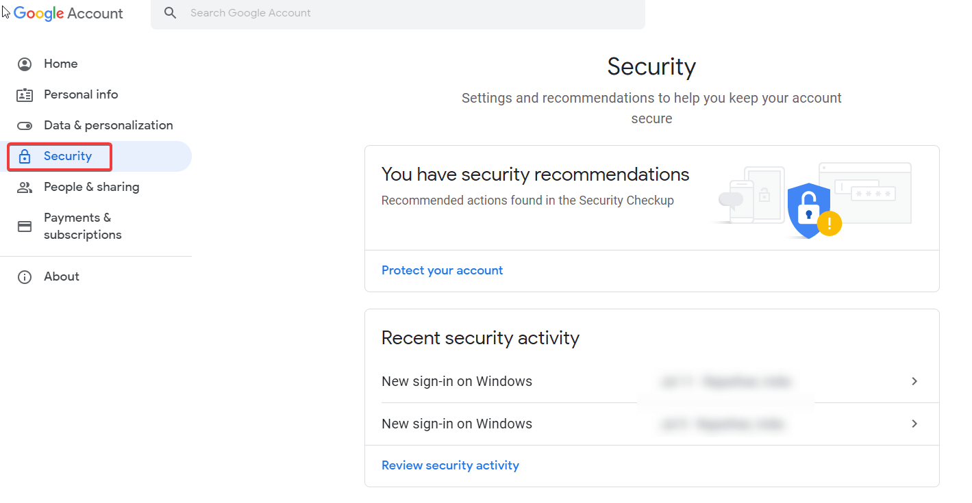Screen dimensions: 972x503
Task: Open the About section
Action: coord(61,276)
